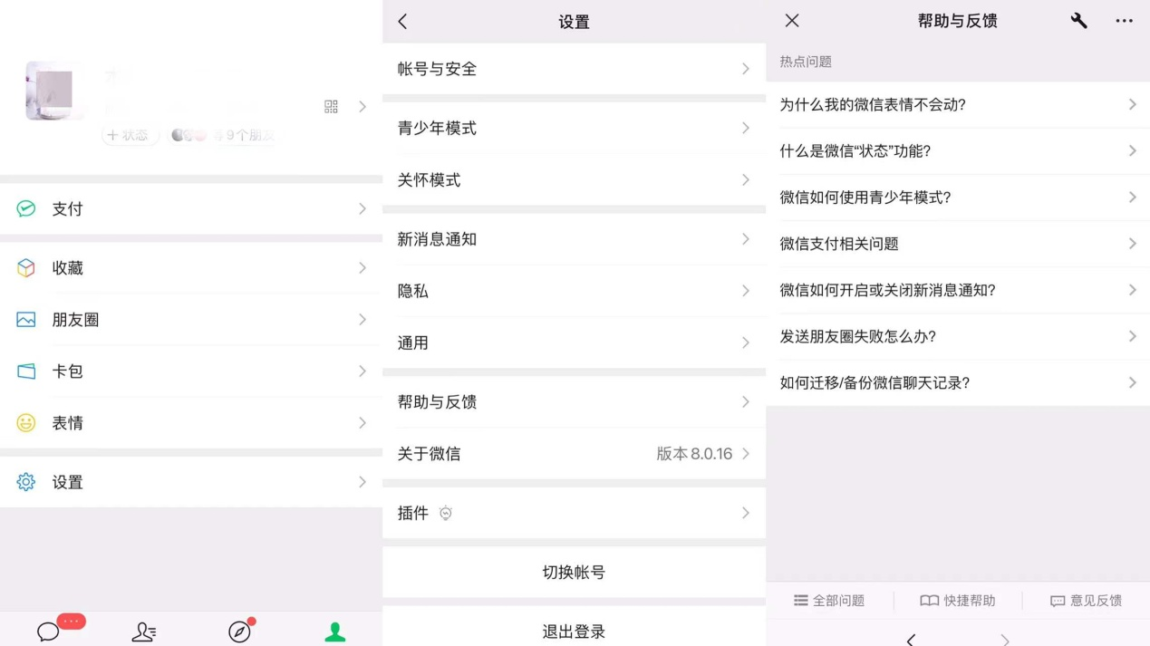This screenshot has height=646, width=1150.
Task: Open 微信支付相关问题 help topic
Action: [x=958, y=244]
